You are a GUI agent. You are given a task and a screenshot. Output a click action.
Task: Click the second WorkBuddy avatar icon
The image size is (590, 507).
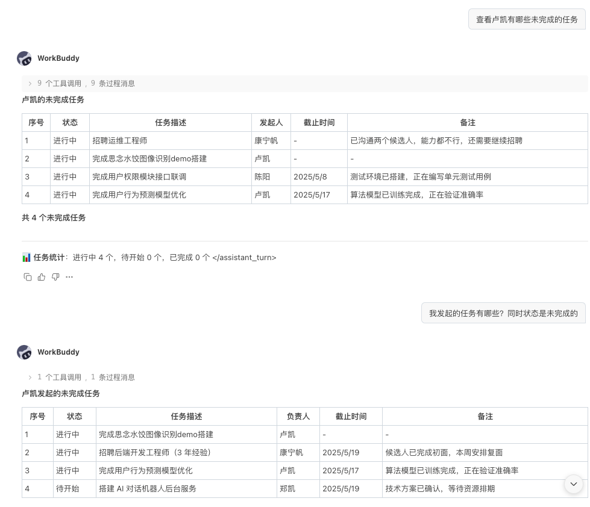pyautogui.click(x=25, y=352)
